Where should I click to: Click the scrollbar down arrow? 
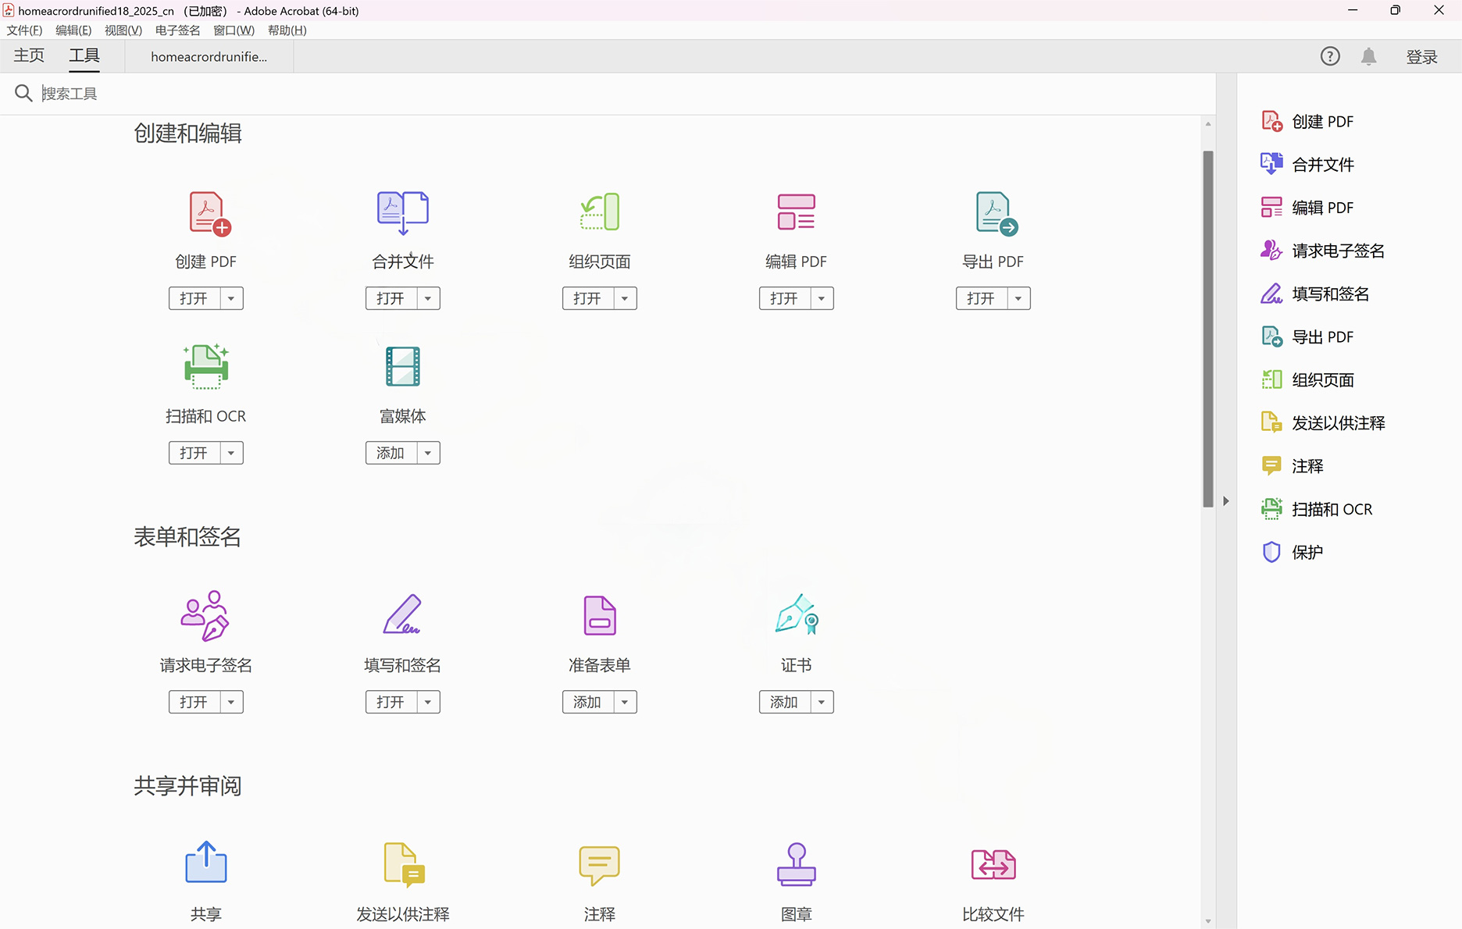click(x=1208, y=921)
